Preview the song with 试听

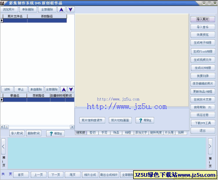(x=7, y=90)
